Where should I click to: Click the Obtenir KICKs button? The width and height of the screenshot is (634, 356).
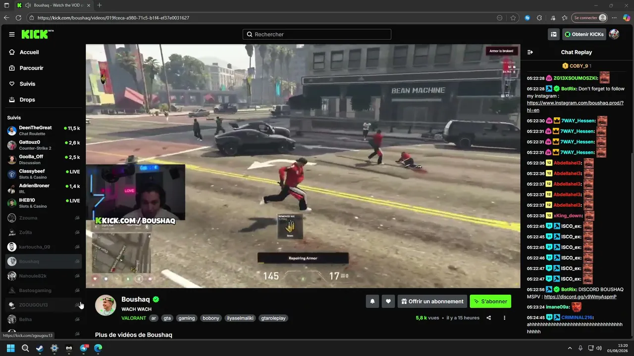(584, 34)
